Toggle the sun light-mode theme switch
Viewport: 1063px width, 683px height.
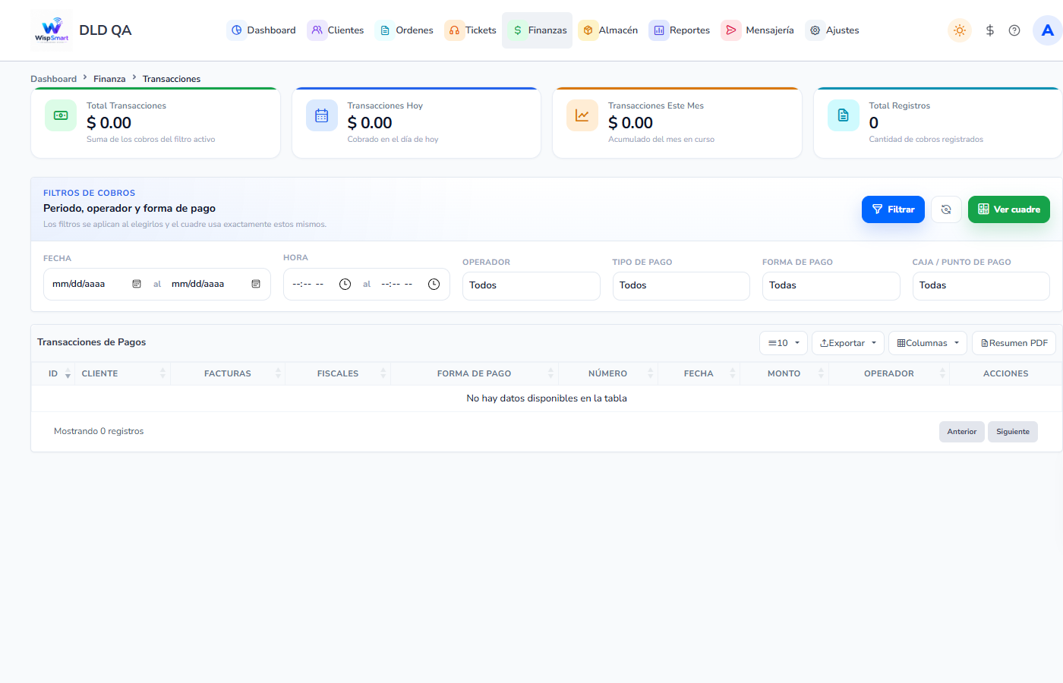click(960, 30)
